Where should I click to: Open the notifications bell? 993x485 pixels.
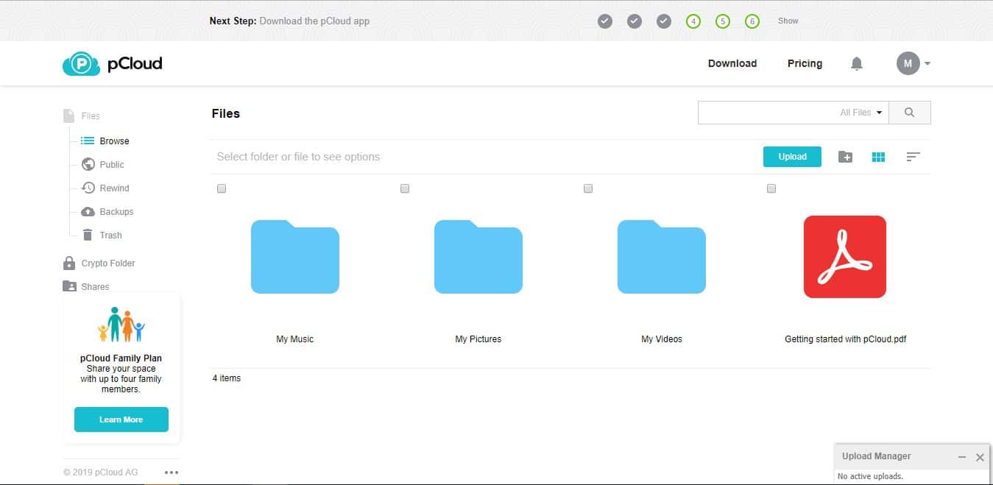pyautogui.click(x=856, y=64)
